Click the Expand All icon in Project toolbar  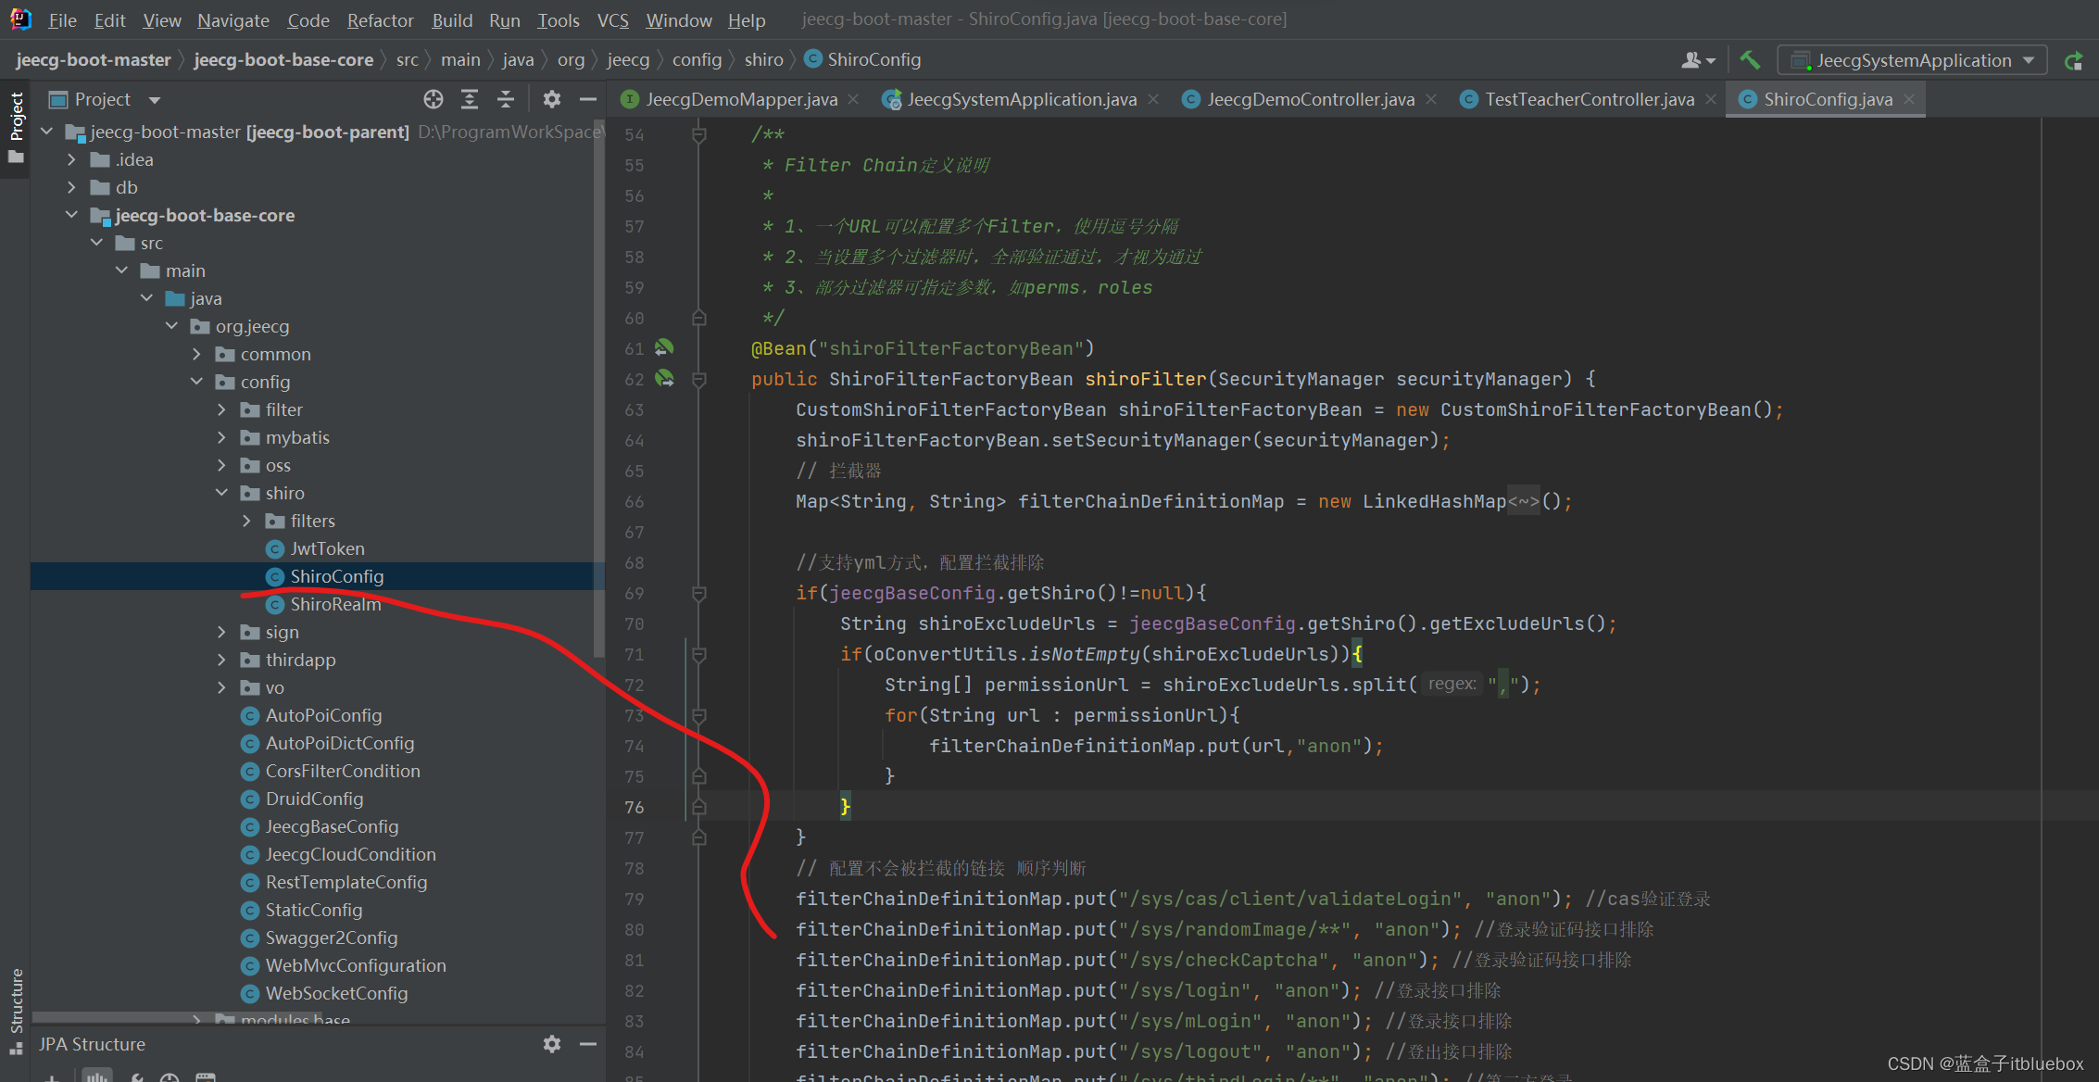469,99
